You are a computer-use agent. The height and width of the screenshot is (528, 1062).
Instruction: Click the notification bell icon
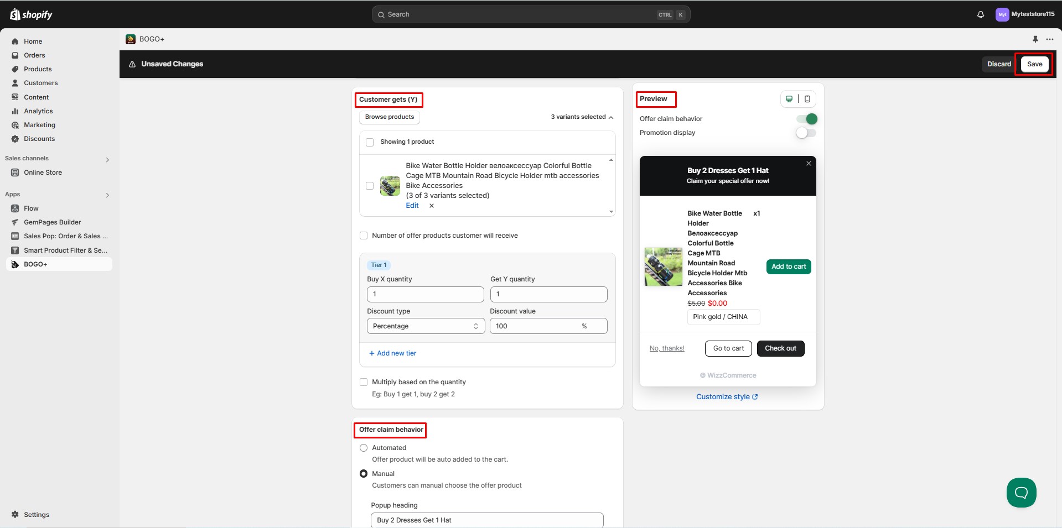980,15
